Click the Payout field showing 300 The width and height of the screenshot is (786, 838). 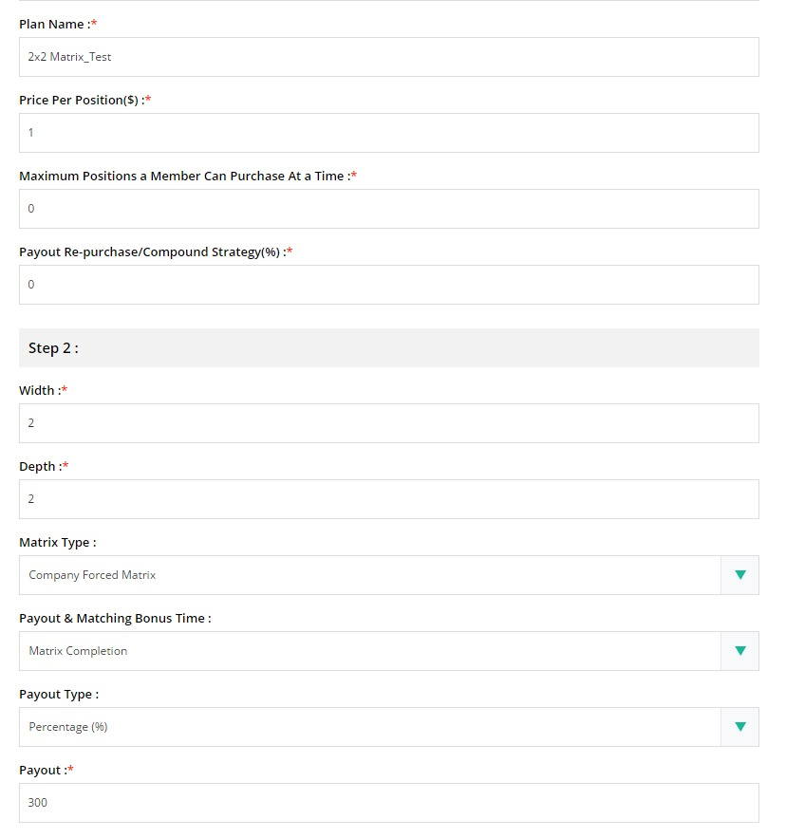pos(388,803)
